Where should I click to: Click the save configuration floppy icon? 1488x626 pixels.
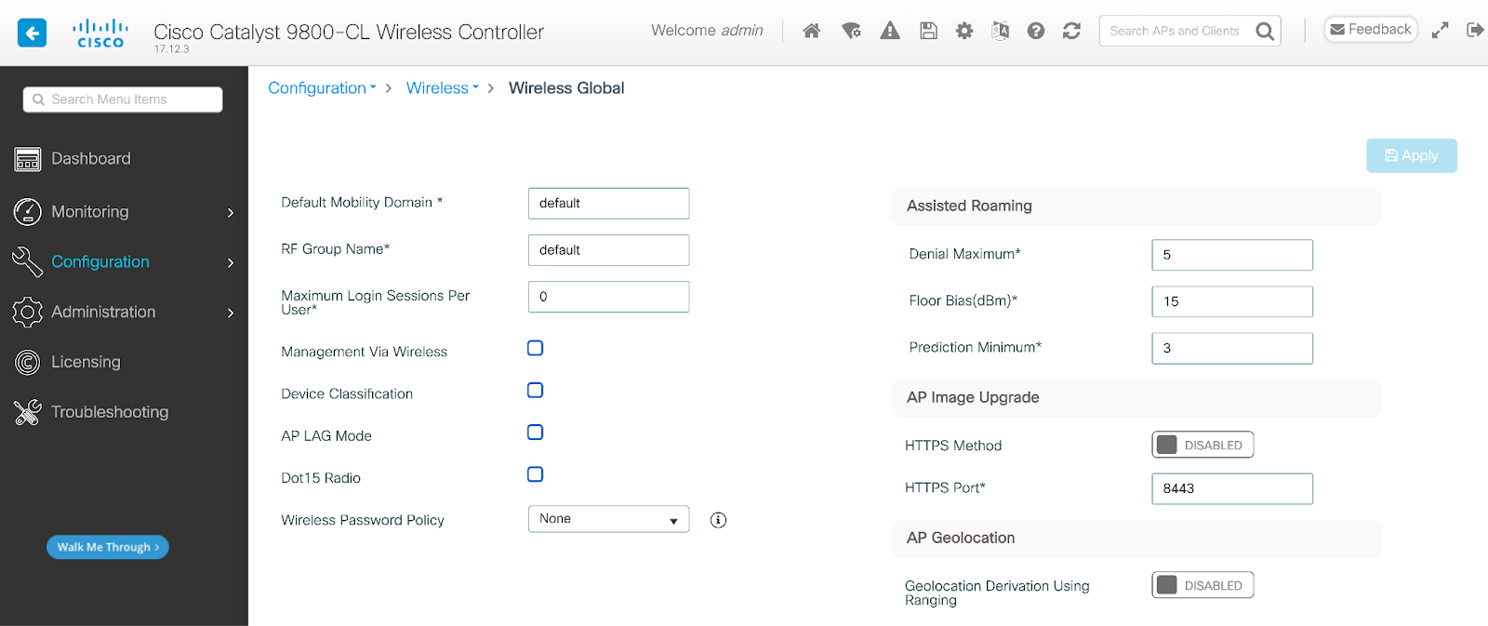tap(928, 31)
